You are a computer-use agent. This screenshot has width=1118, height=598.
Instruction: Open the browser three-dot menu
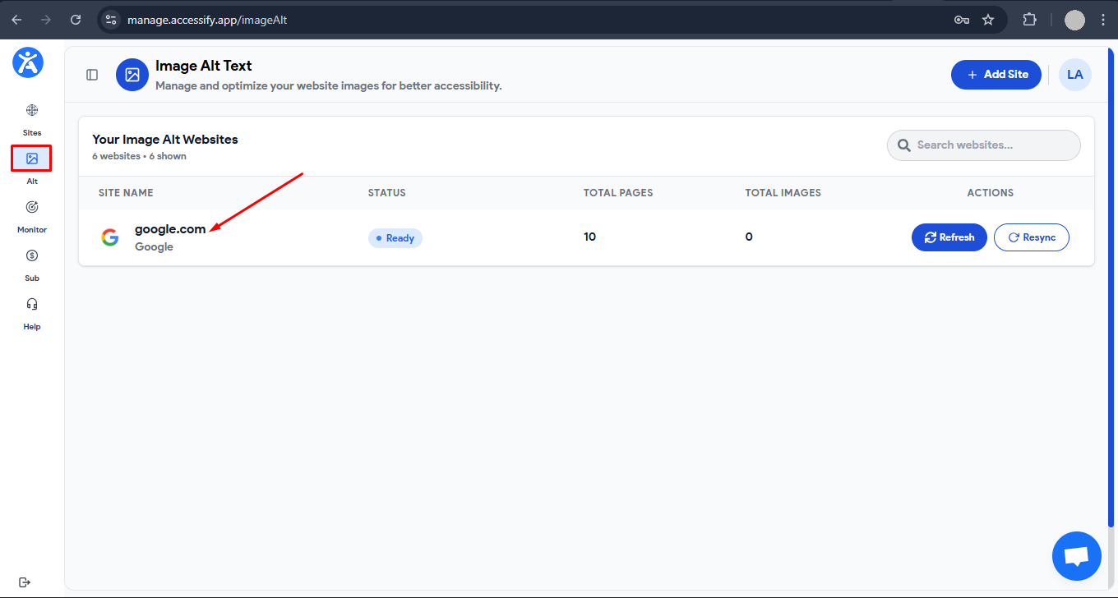1103,20
